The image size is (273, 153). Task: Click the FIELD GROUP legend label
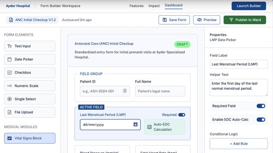[x=91, y=74]
